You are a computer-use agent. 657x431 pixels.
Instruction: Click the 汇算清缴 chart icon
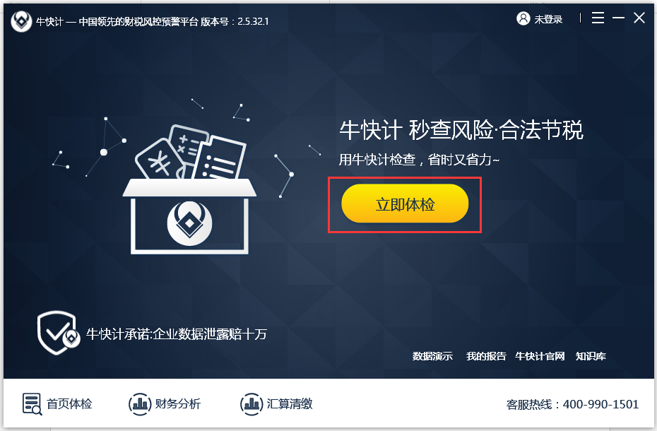[251, 404]
